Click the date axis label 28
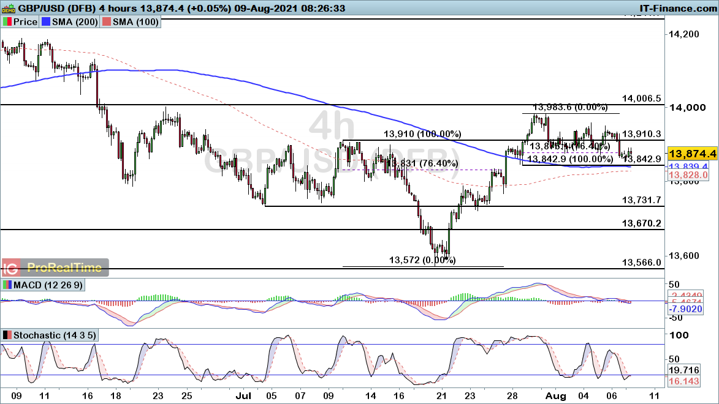 [x=512, y=396]
